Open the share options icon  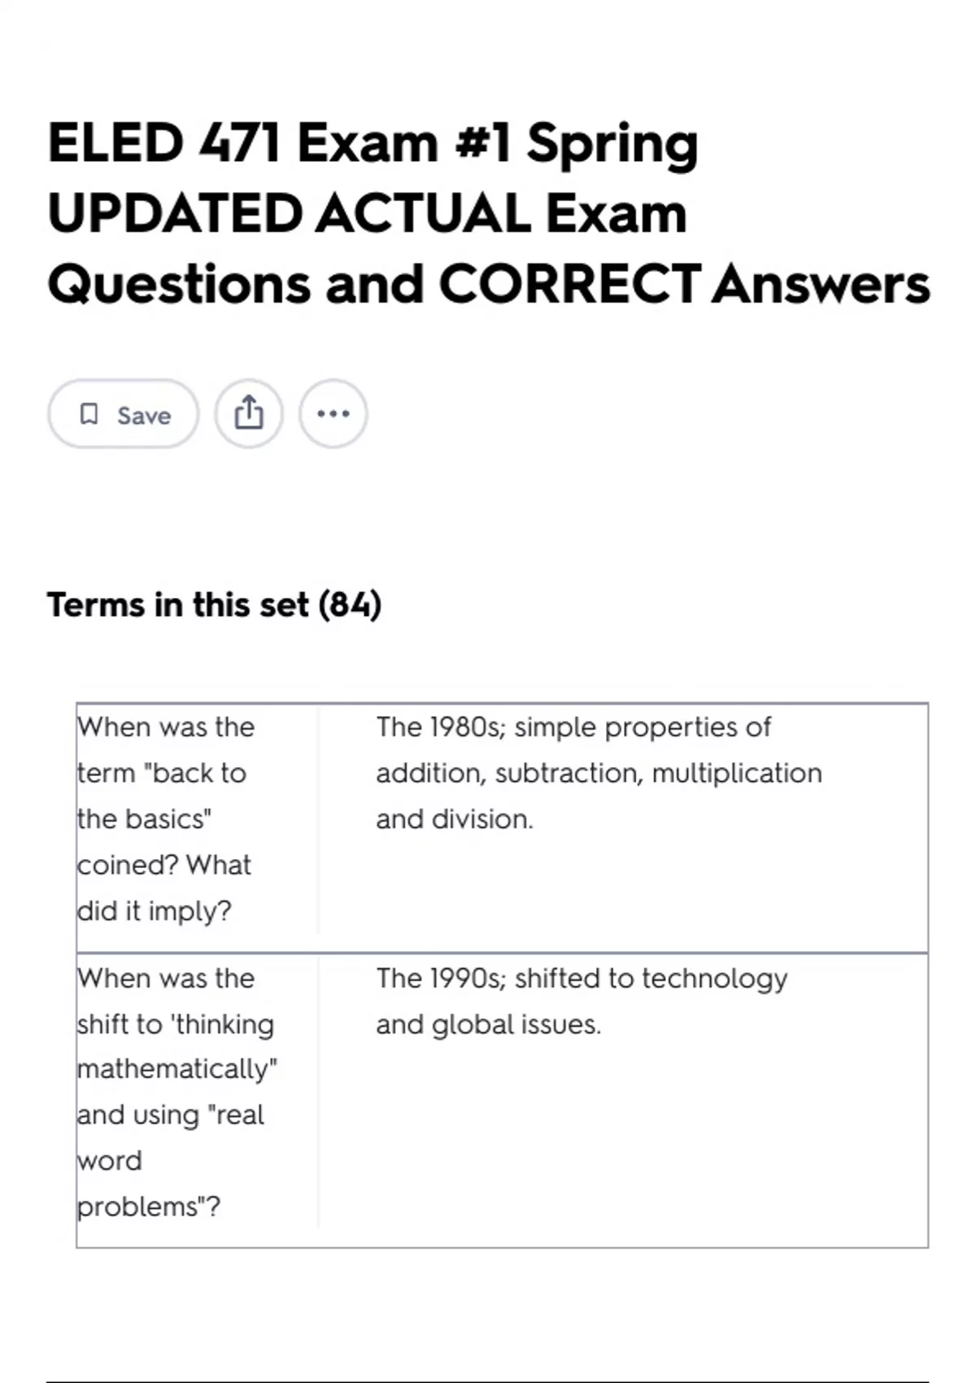click(x=249, y=413)
